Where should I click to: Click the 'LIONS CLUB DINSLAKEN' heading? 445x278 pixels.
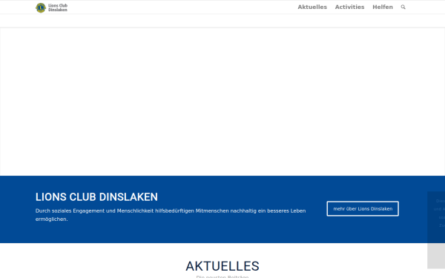[96, 197]
